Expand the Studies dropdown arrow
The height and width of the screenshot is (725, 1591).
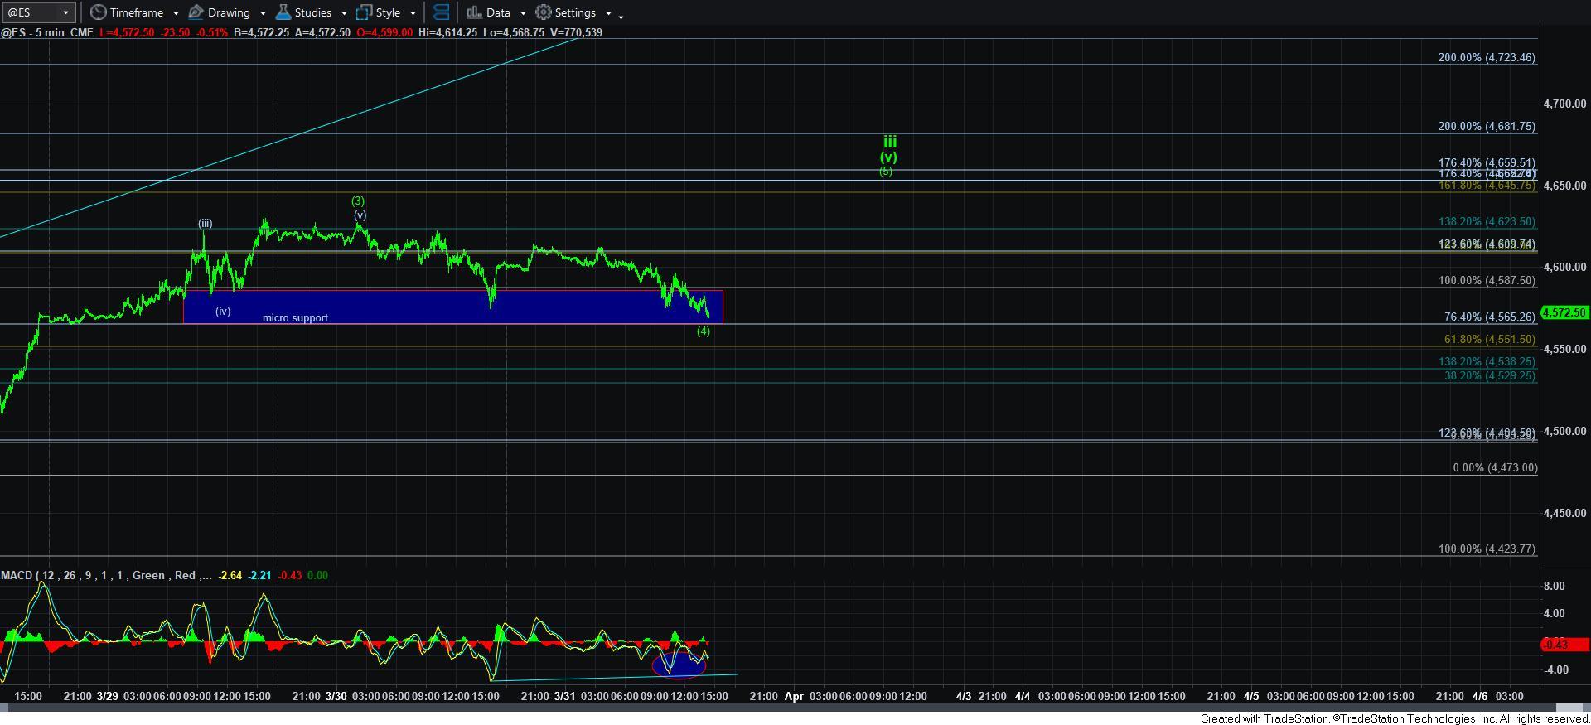[343, 13]
